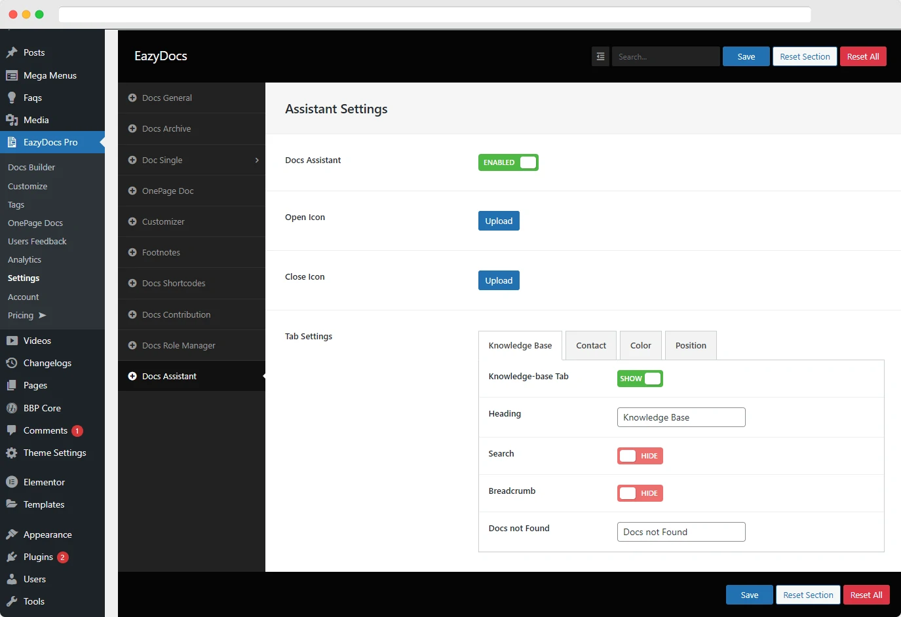901x617 pixels.
Task: Switch to the Contact tab
Action: 590,345
